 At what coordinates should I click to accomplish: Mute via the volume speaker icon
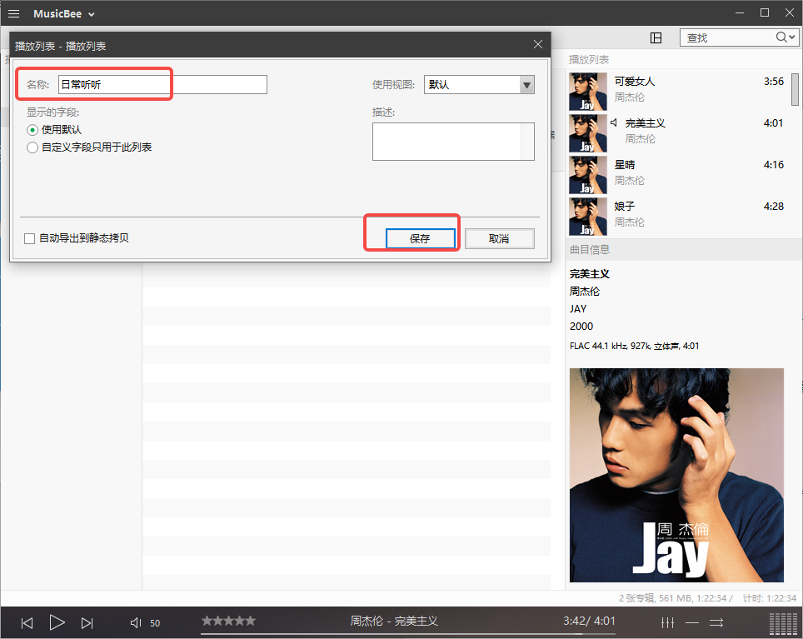pos(135,622)
